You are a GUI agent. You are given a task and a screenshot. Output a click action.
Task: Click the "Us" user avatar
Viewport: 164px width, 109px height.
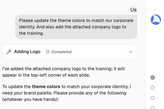click(134, 10)
